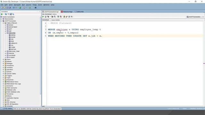The image size is (205, 115).
Task: Open the SQL History tab at bottom
Action: 8,109
